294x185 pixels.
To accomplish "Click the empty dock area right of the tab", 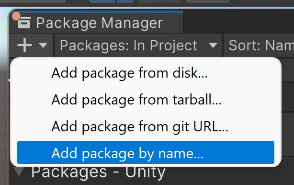I will click(238, 21).
